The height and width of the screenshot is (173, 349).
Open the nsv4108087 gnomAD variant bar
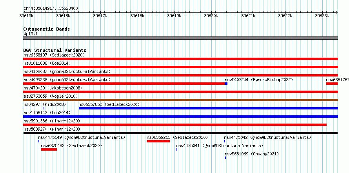click(x=180, y=75)
